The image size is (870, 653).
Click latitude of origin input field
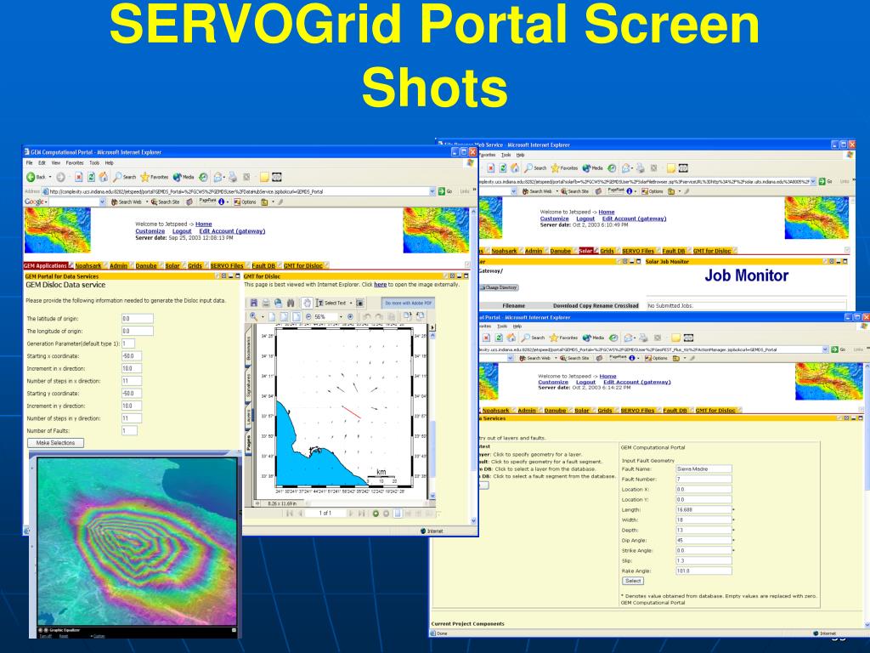tap(137, 319)
